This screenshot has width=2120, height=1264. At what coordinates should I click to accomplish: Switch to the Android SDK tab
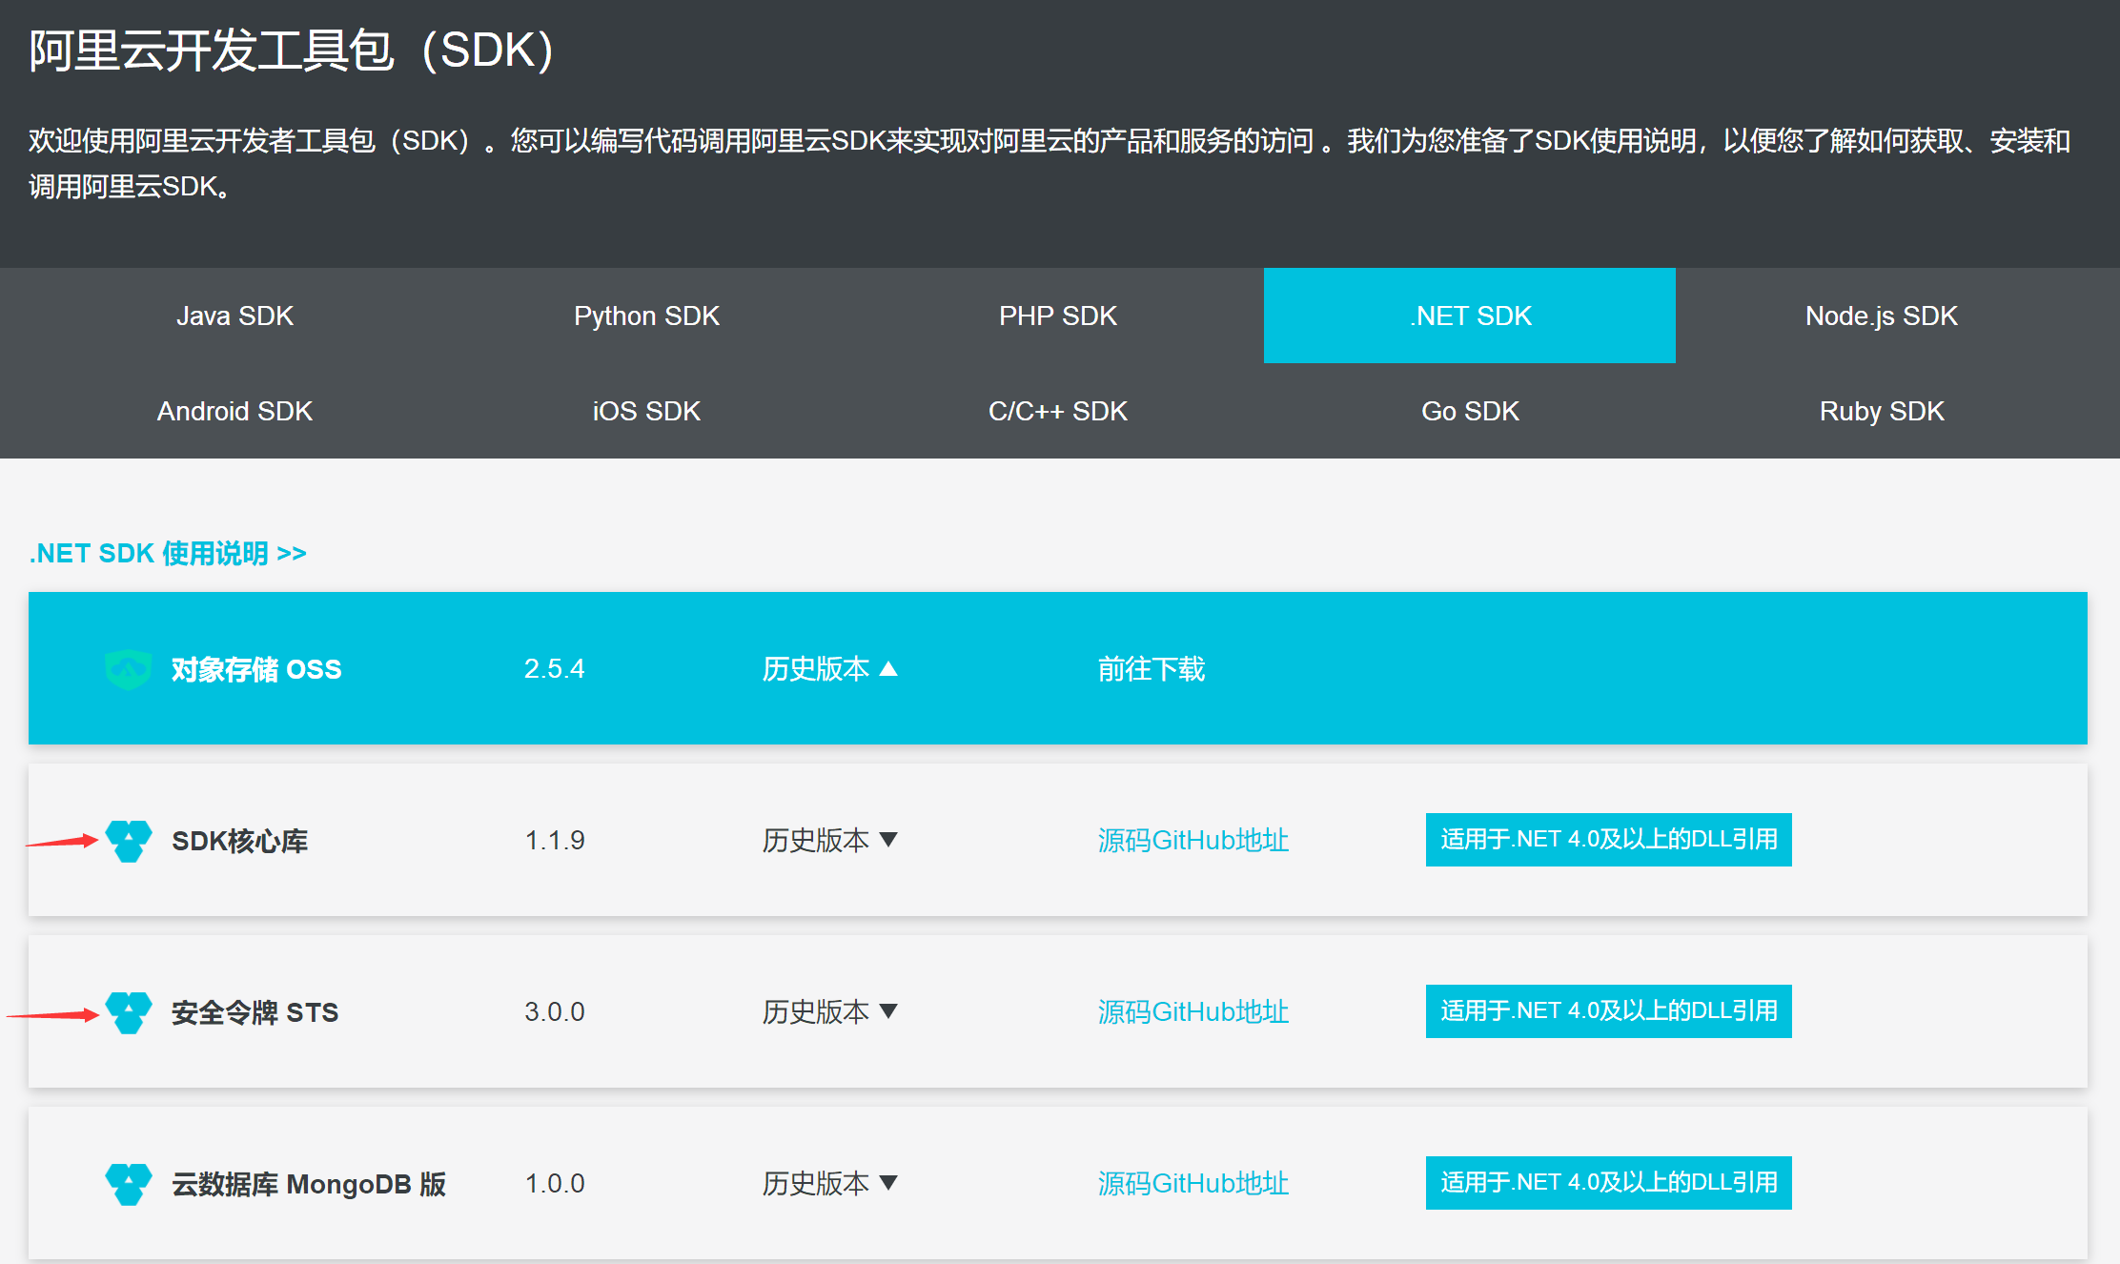pos(234,411)
